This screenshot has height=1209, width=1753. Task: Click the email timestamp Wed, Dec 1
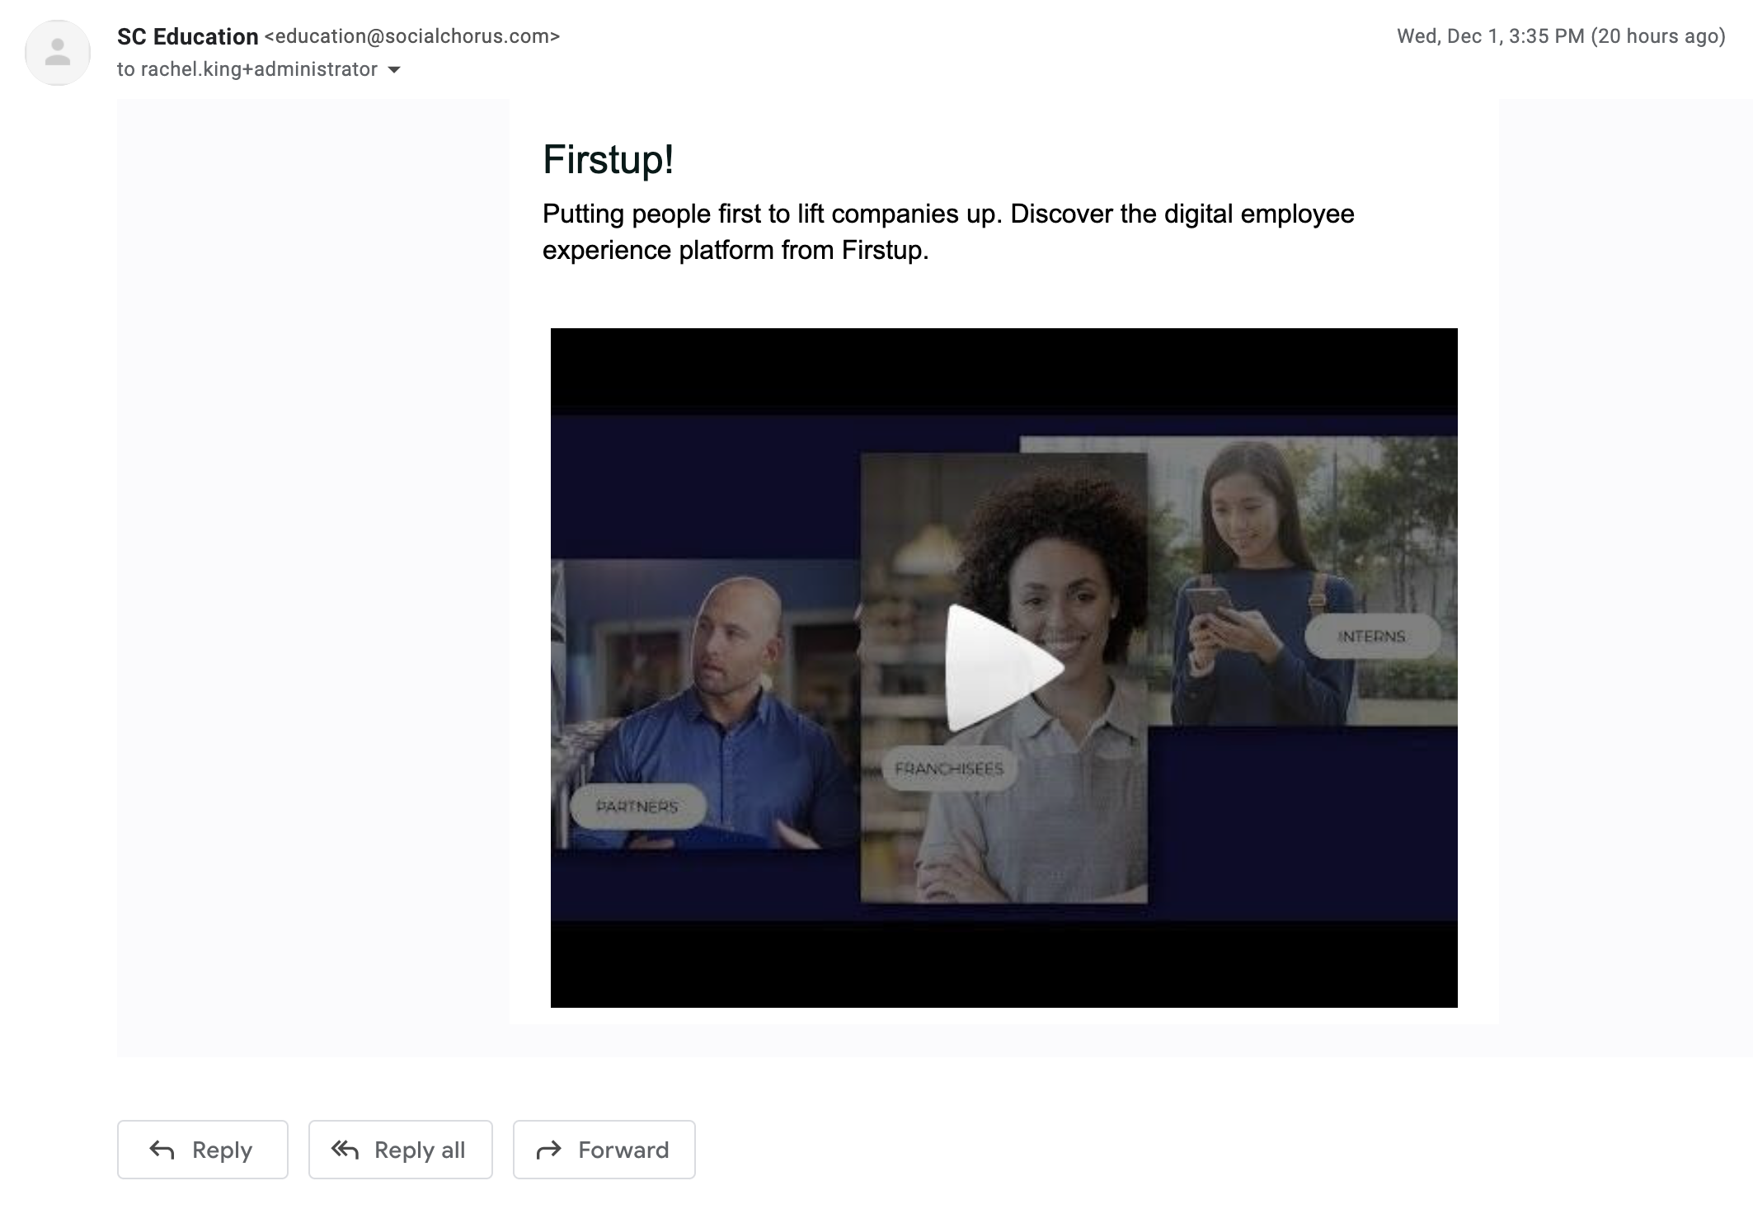(x=1561, y=36)
